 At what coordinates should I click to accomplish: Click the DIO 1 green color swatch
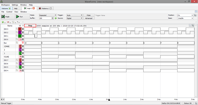click(x=20, y=36)
